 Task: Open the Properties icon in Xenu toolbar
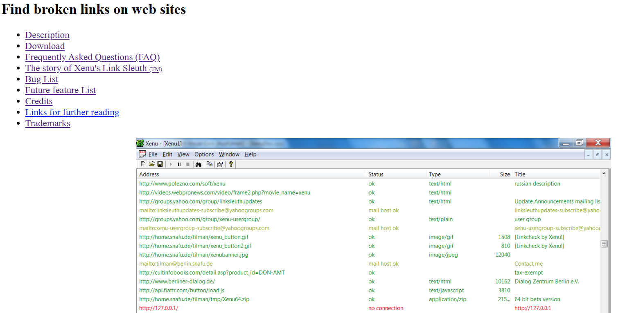pyautogui.click(x=220, y=164)
